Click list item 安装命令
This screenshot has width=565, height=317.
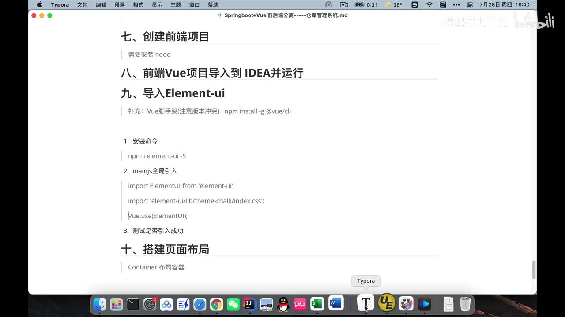pyautogui.click(x=145, y=141)
